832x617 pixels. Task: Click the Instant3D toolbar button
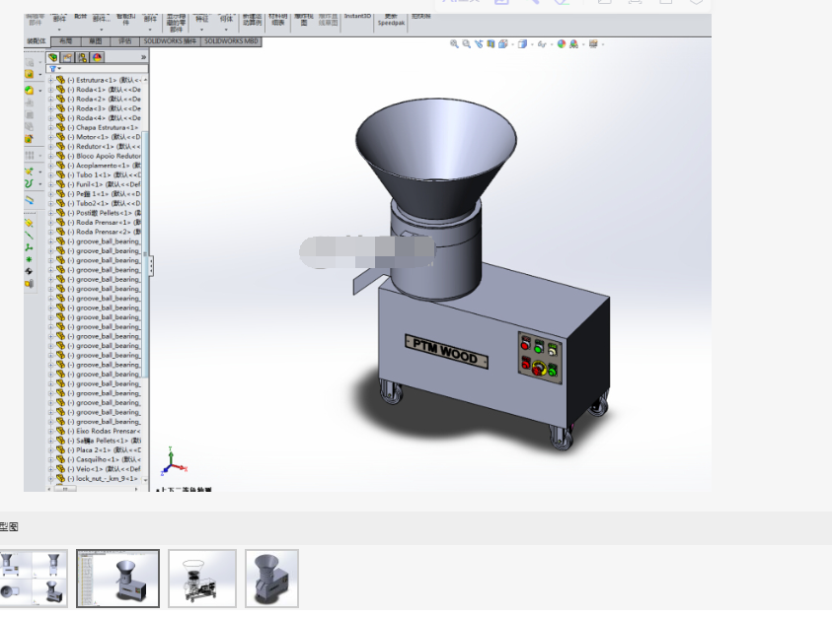point(357,17)
